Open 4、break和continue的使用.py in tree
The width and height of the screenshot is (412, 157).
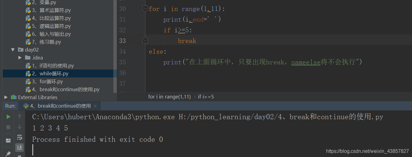click(66, 89)
